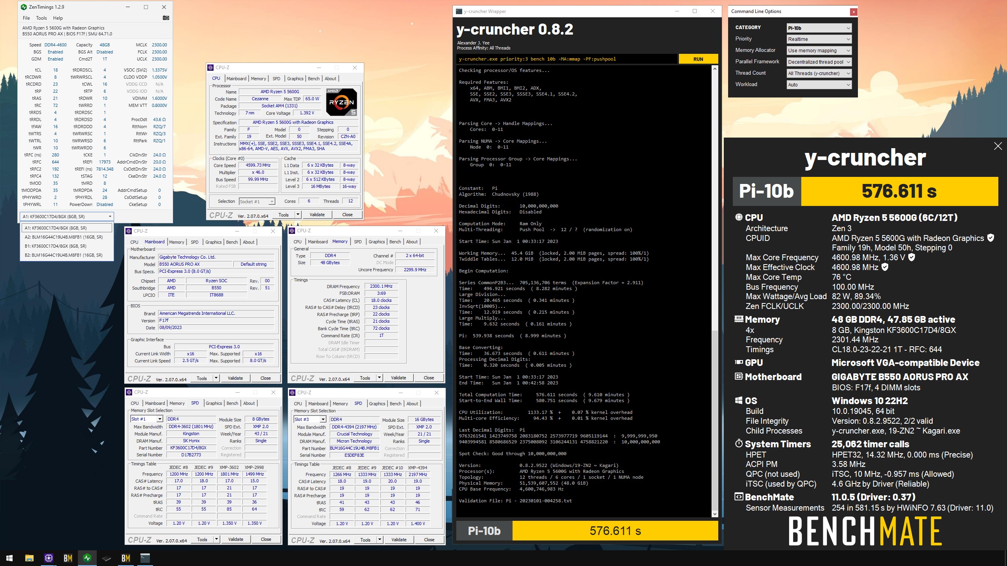Open the Priority Realtime dropdown

pyautogui.click(x=819, y=39)
